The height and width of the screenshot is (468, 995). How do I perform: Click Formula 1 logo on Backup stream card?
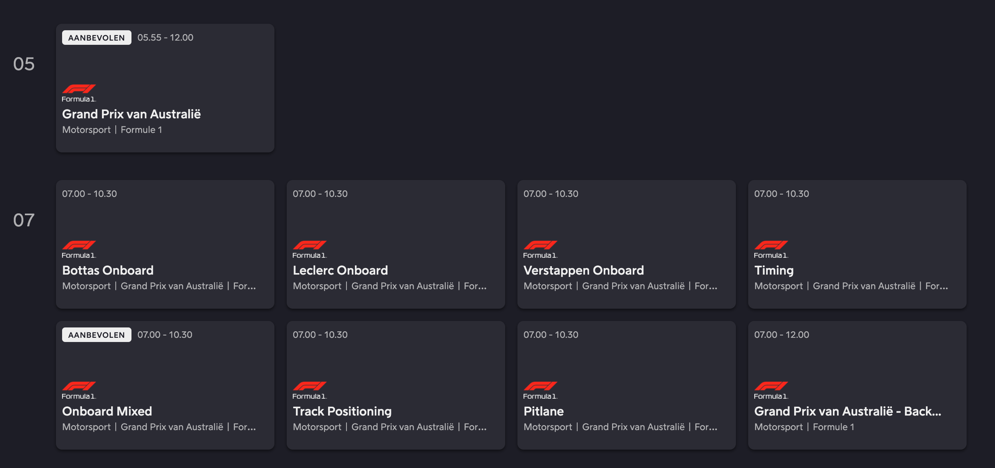(x=771, y=390)
